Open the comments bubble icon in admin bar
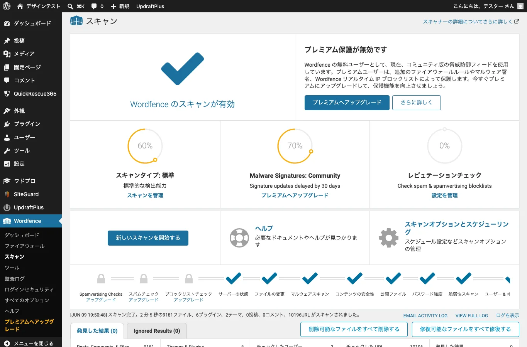This screenshot has width=527, height=347. (x=94, y=6)
